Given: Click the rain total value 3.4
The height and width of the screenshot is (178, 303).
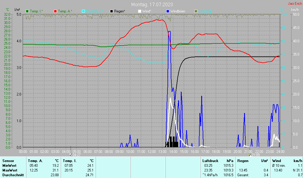Looking at the screenshot, I should [x=266, y=175].
